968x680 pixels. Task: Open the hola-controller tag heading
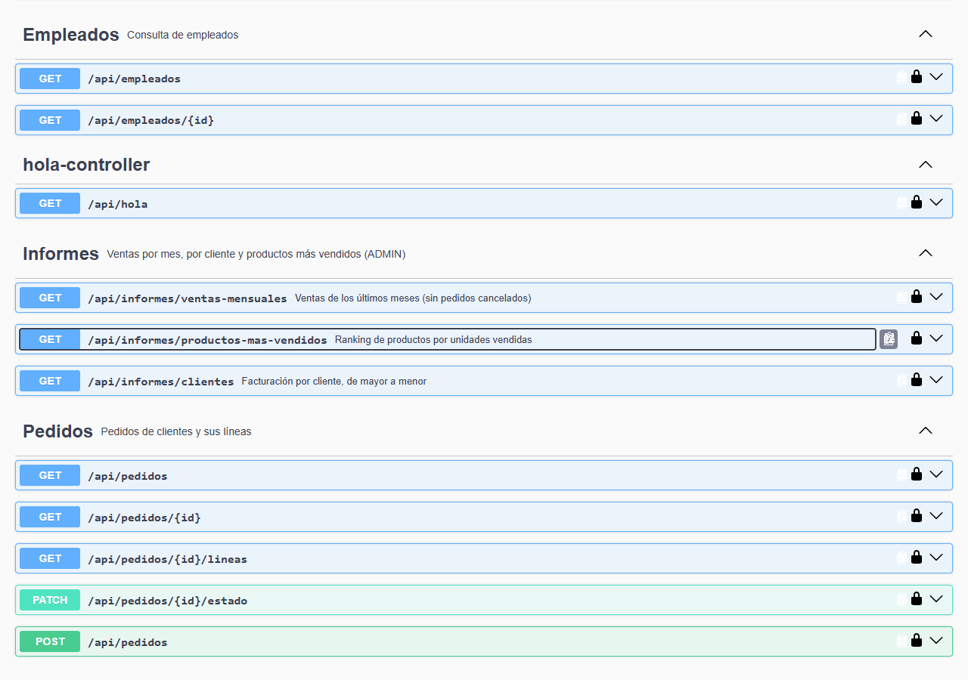(86, 165)
